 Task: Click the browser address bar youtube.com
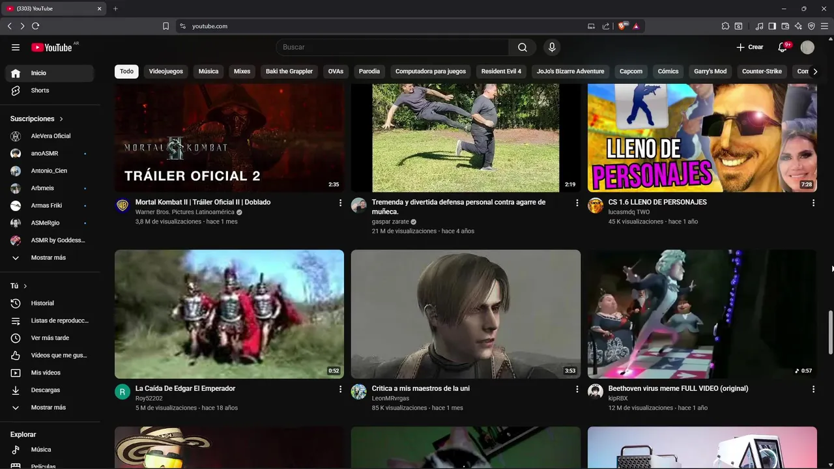tap(384, 26)
